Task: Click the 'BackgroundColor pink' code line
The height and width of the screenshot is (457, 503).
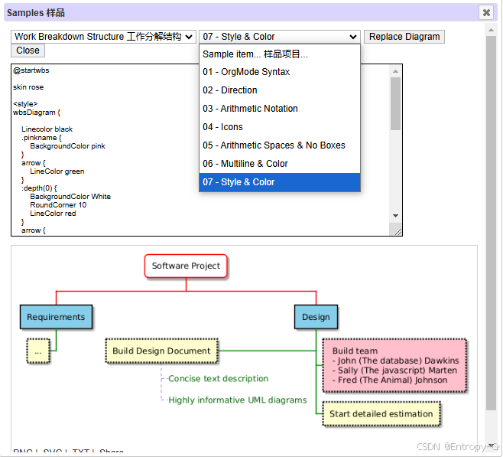Action: click(x=68, y=146)
